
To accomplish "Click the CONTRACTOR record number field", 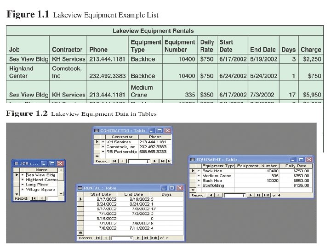I will [139, 161].
